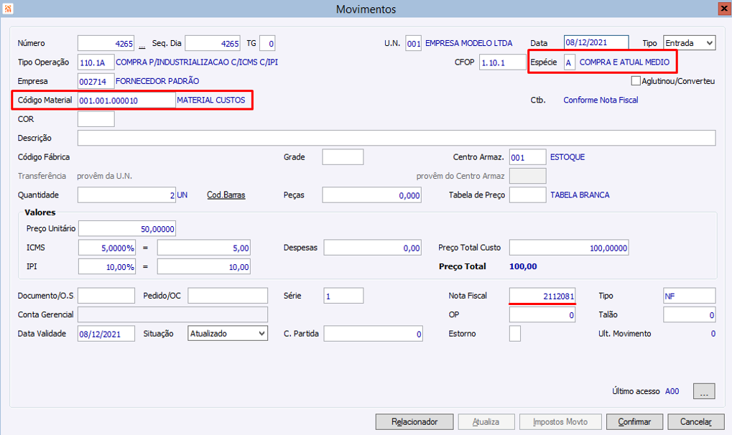The height and width of the screenshot is (435, 732).
Task: Click the Preço Total value 100,00
Action: pos(523,266)
